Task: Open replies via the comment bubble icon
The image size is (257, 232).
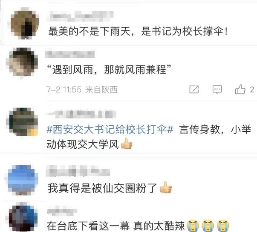Action: [217, 90]
